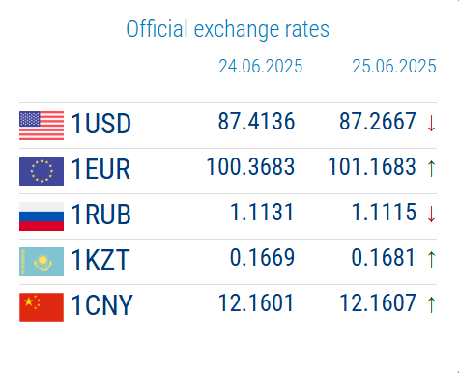Click the 1USD currency label
Viewport: 459px width, 373px height.
[100, 124]
